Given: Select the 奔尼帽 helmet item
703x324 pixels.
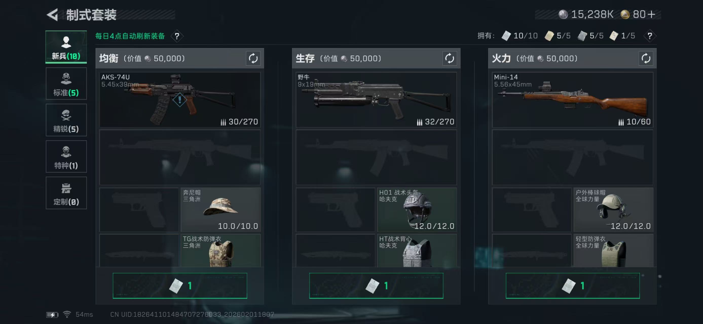Looking at the screenshot, I should [220, 210].
